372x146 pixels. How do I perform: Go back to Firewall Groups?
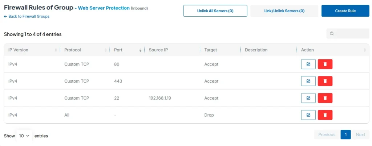click(x=27, y=16)
